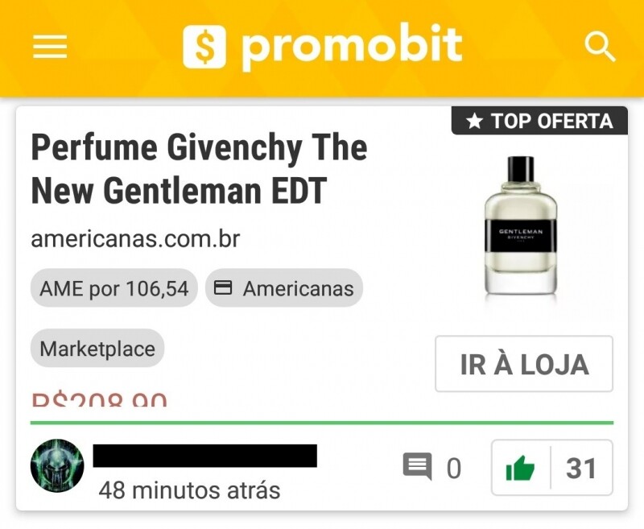644x529 pixels.
Task: Click the star in Top Oferta badge
Action: point(475,121)
